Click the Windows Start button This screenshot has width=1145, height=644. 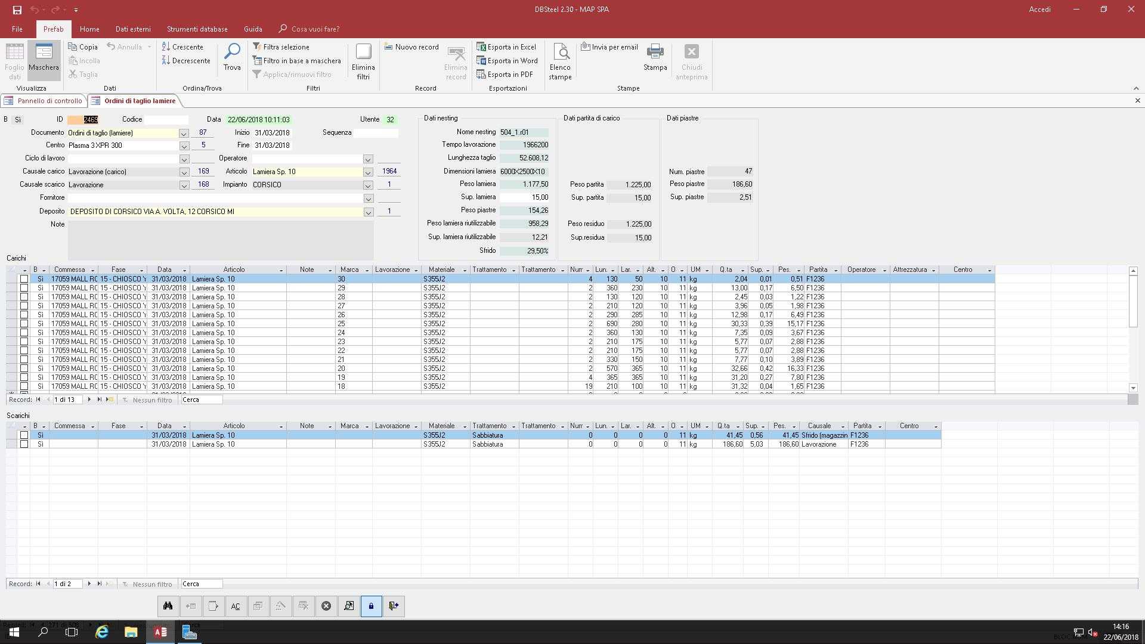coord(14,632)
